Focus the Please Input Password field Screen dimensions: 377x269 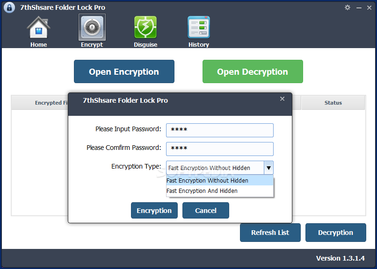220,130
